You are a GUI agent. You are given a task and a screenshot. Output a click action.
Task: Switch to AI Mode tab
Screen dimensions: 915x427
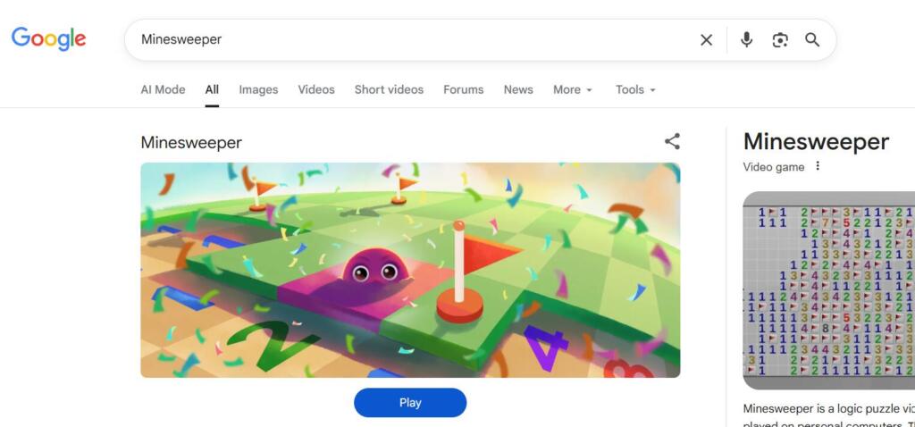(163, 89)
